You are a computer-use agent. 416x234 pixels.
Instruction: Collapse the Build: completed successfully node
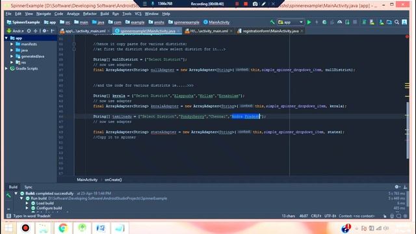tap(16, 194)
